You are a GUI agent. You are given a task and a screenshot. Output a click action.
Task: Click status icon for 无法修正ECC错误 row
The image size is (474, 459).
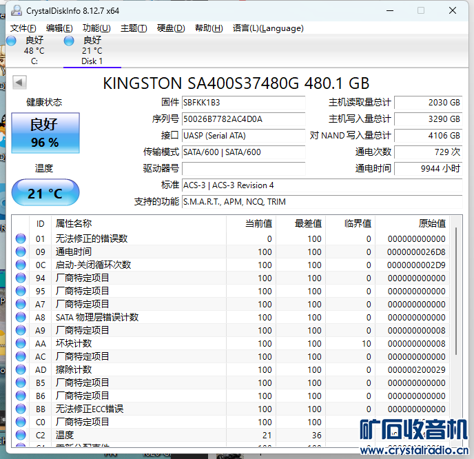(x=21, y=409)
